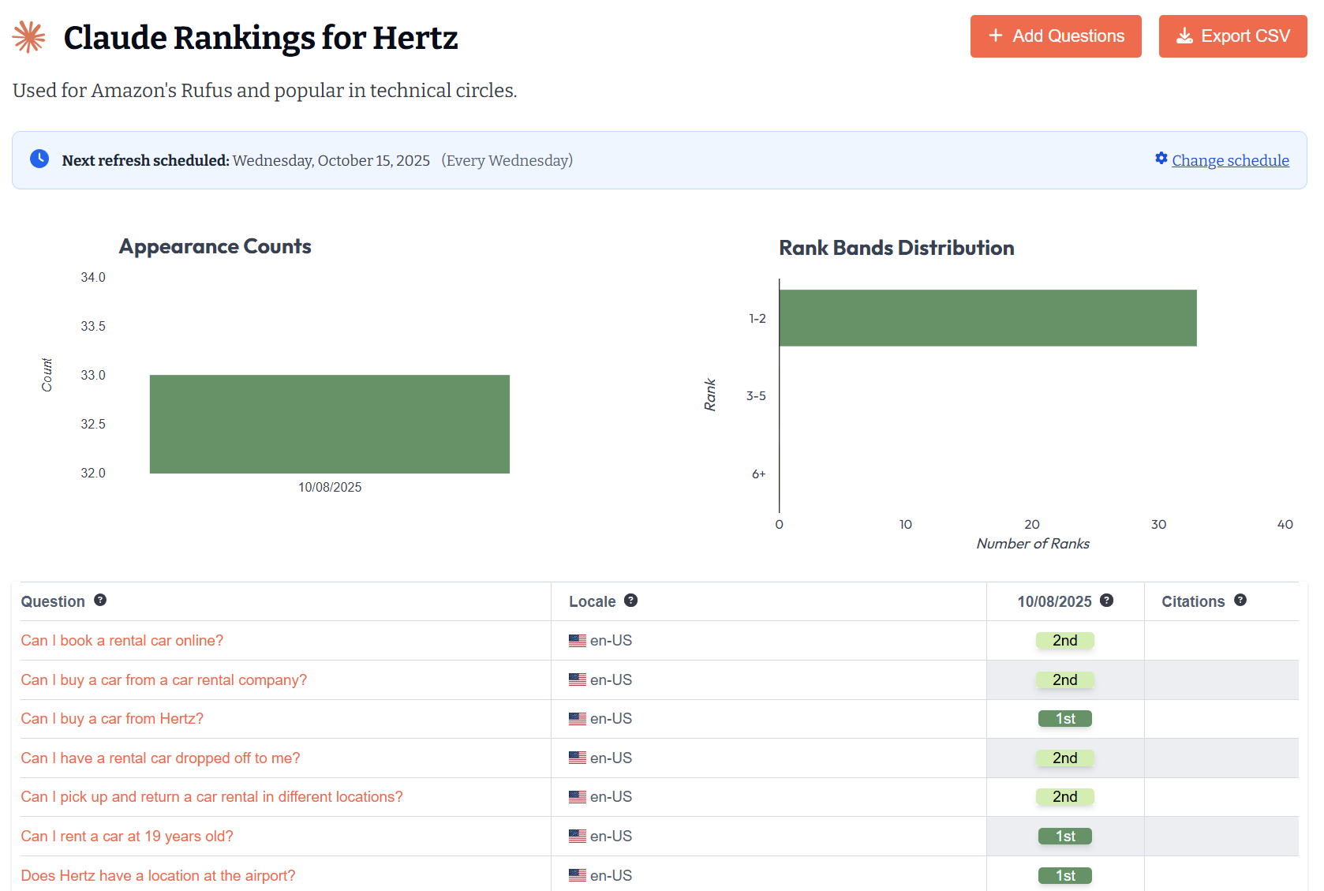Click the Claude starburst logo icon
Image resolution: width=1324 pixels, height=891 pixels.
coord(29,37)
